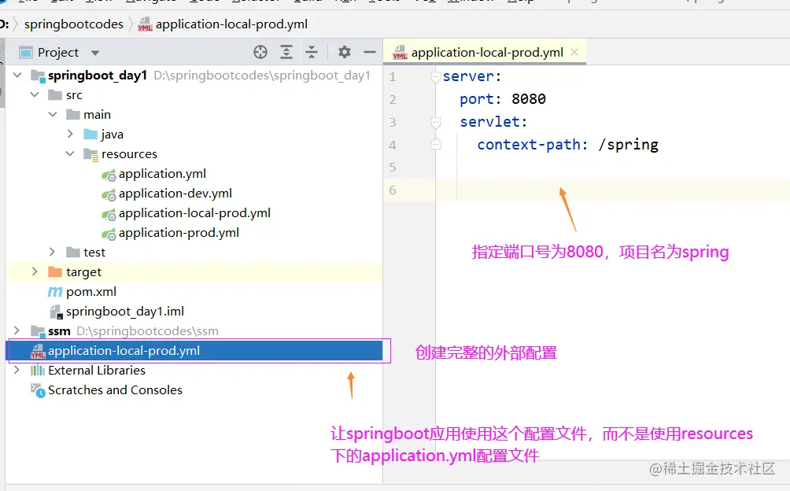Click the Collapse All icon in Project toolbar
The image size is (790, 491).
312,52
